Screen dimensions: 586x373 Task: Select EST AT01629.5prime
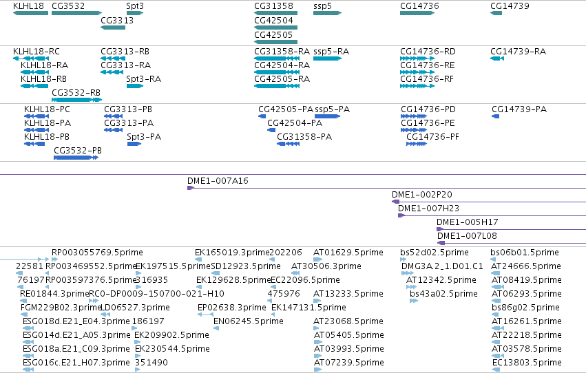point(317,259)
